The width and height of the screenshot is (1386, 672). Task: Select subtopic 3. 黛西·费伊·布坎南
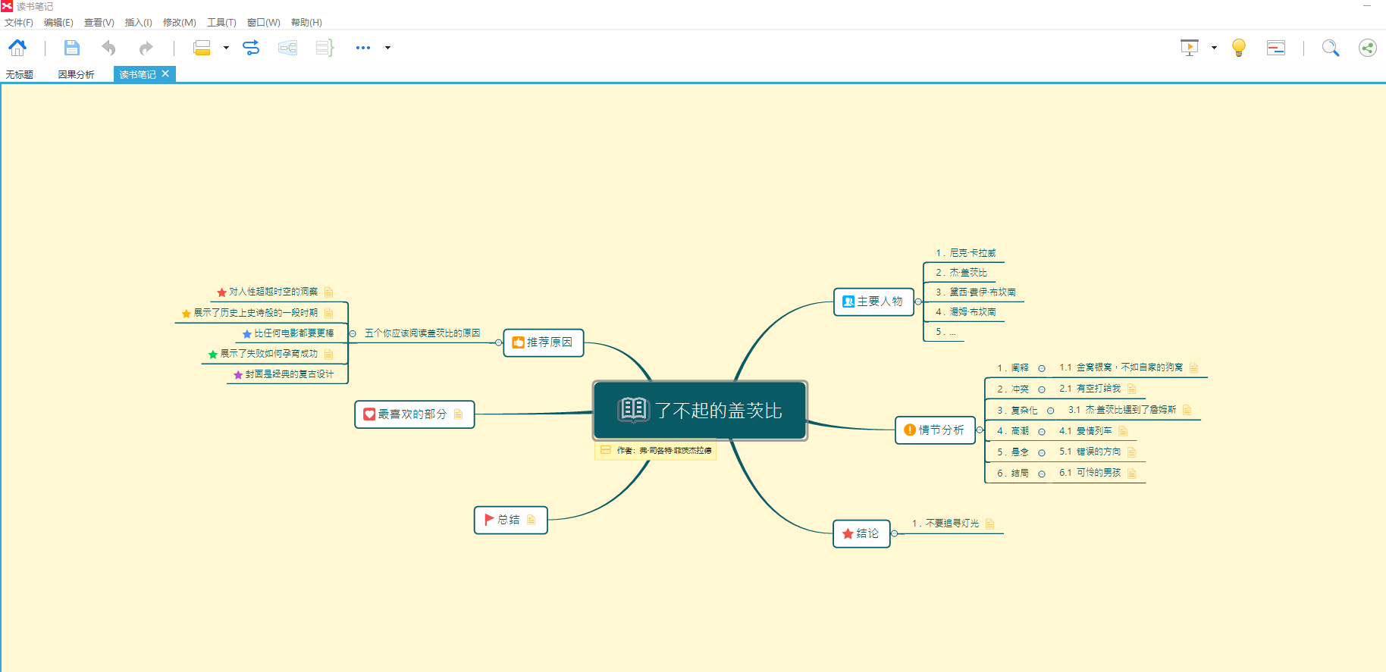click(x=976, y=292)
